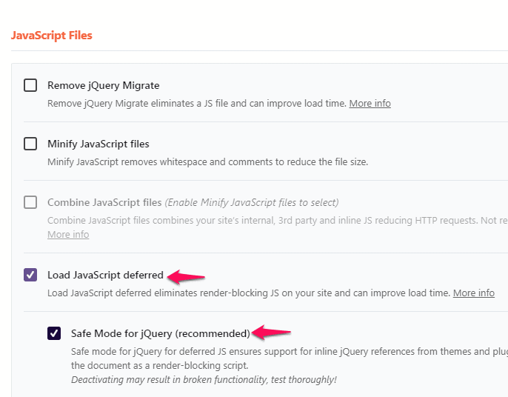Viewport: 508px width, 397px height.
Task: Open More info link for jQuery Migrate
Action: point(370,104)
